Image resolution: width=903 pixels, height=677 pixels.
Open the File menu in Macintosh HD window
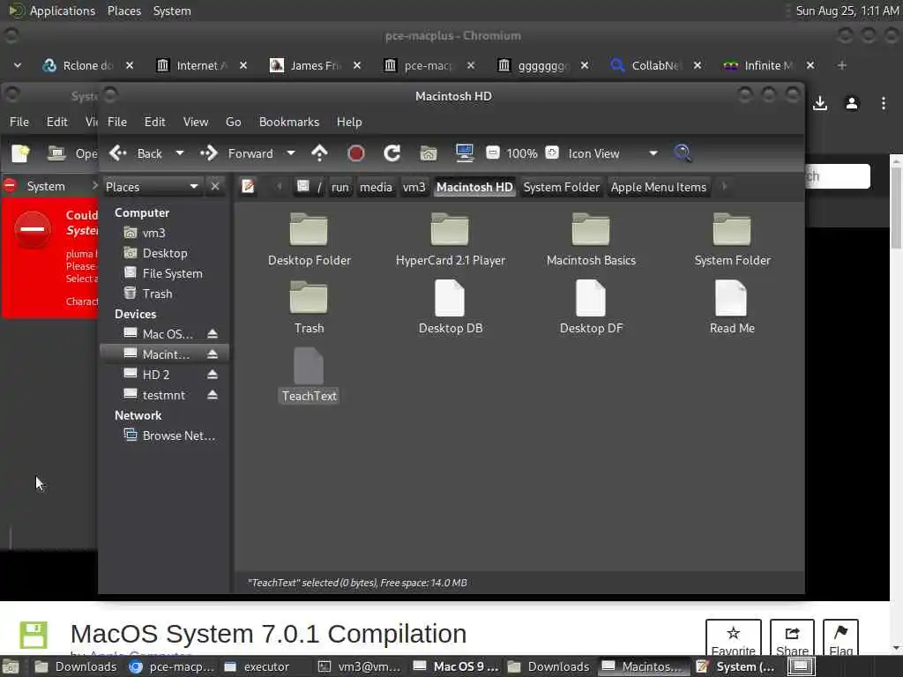click(117, 122)
